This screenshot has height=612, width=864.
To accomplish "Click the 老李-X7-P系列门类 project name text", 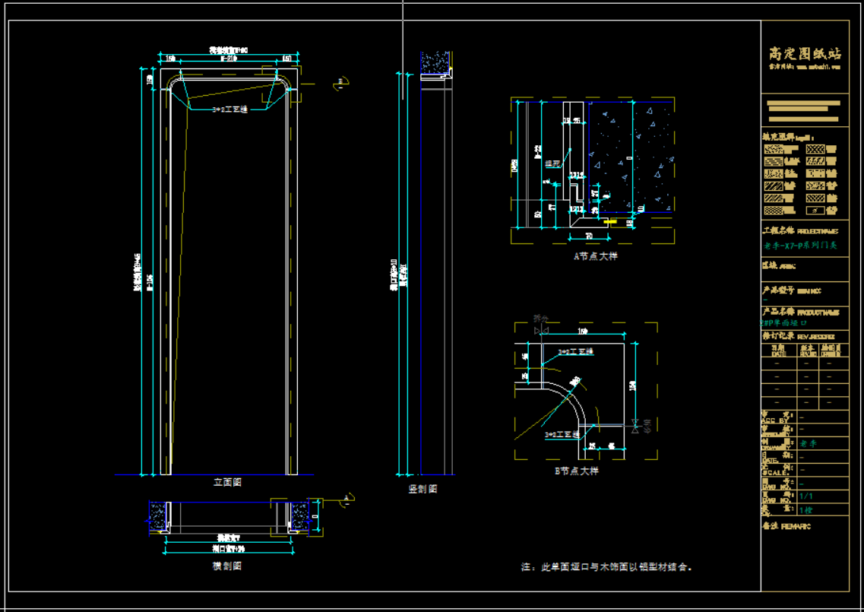I will click(799, 246).
